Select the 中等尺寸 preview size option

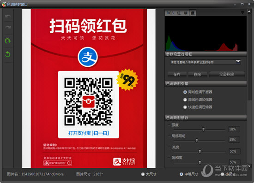pos(189,174)
